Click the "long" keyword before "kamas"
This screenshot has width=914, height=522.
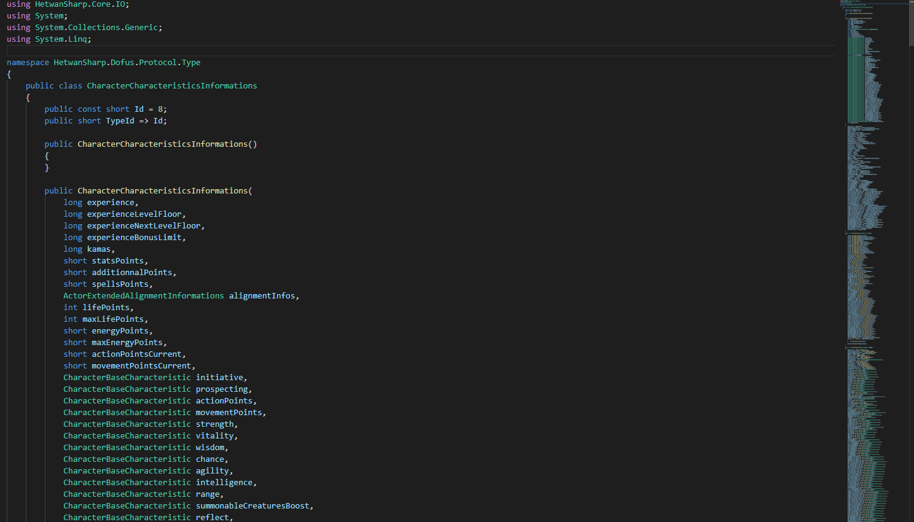[72, 249]
